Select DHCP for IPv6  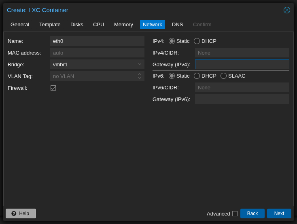point(197,76)
